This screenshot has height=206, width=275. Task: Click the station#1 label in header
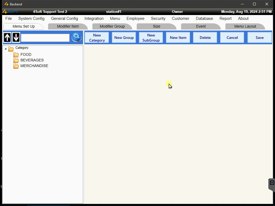coord(114,12)
